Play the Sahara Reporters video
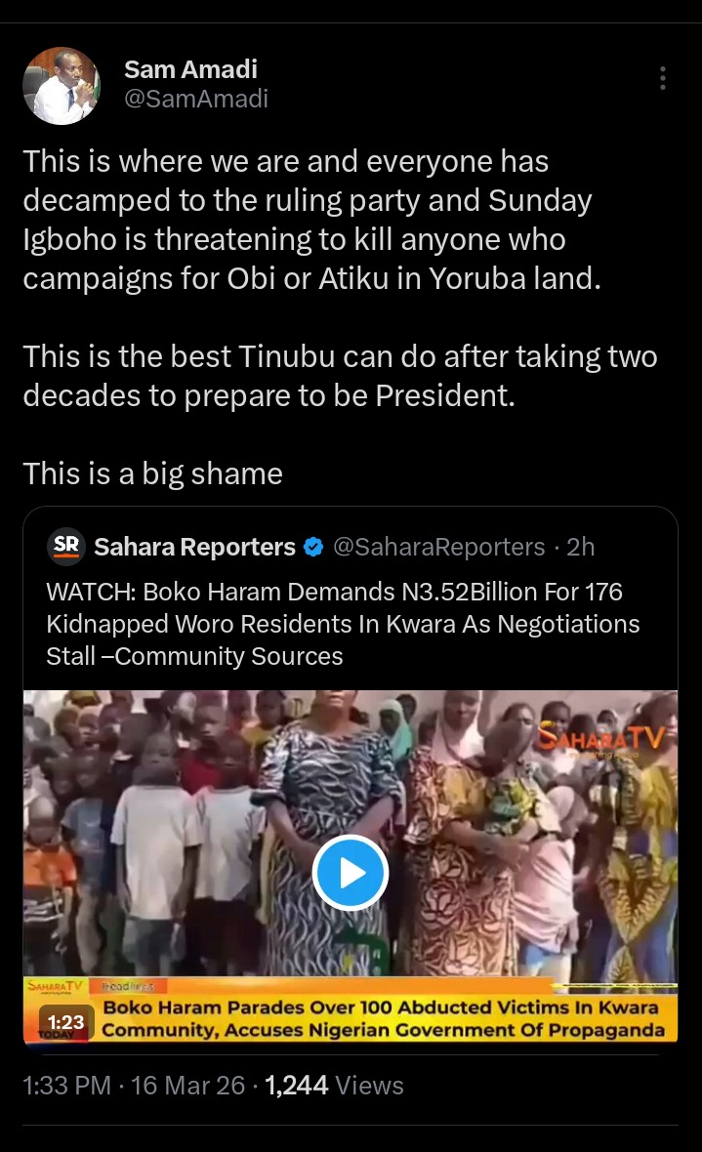The width and height of the screenshot is (702, 1152). pos(351,873)
